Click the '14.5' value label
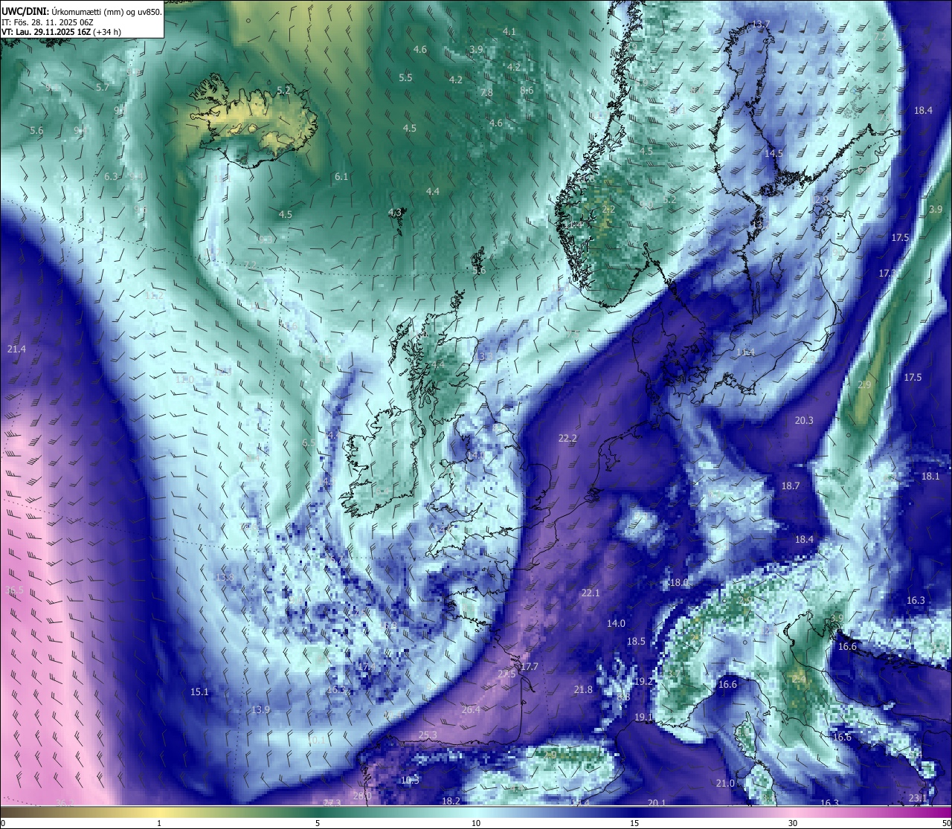This screenshot has height=829, width=952. pyautogui.click(x=774, y=153)
